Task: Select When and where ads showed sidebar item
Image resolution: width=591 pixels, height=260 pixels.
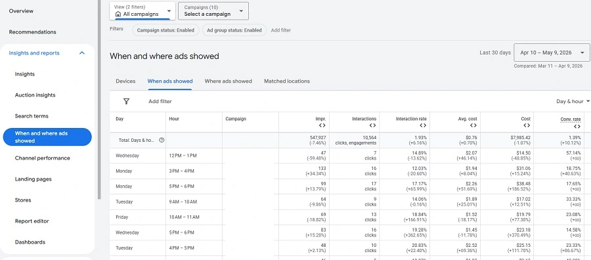Action: pyautogui.click(x=47, y=137)
